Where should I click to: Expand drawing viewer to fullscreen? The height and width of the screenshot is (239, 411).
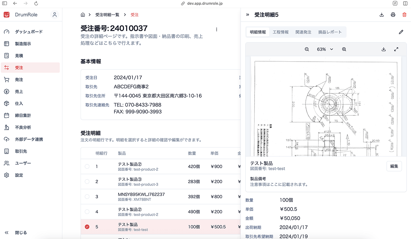[x=396, y=49]
